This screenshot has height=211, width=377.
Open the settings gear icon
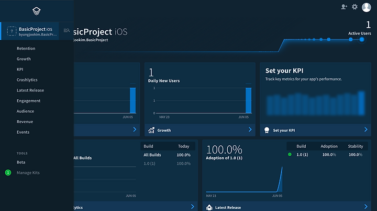coord(354,7)
